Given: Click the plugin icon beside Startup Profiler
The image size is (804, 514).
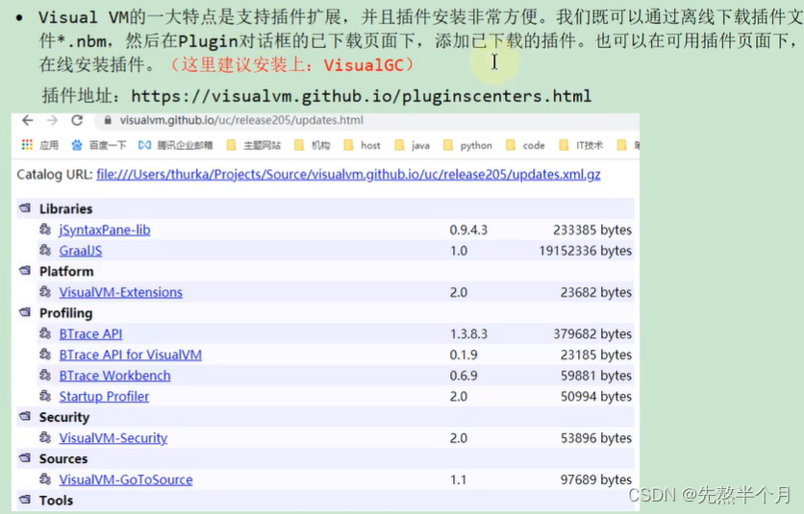Looking at the screenshot, I should click(45, 396).
